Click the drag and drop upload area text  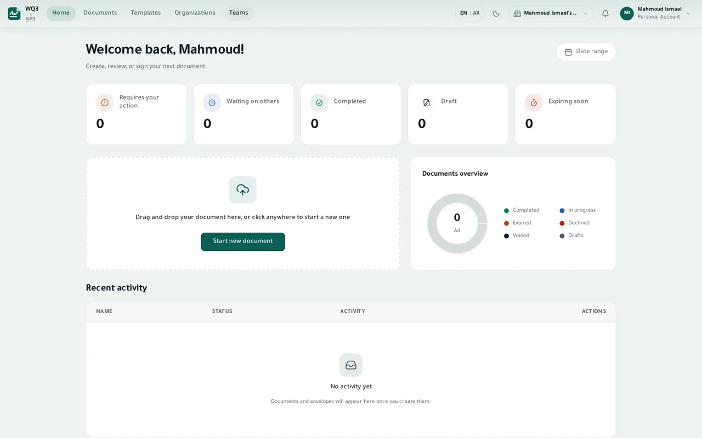coord(243,217)
